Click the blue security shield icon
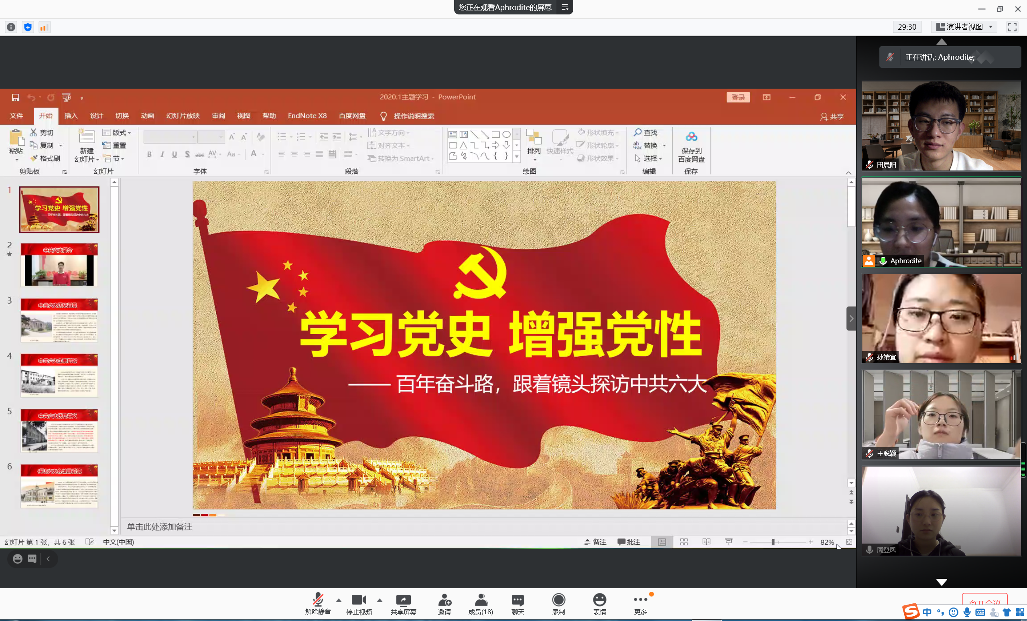Screen dimensions: 1027x621 point(28,27)
